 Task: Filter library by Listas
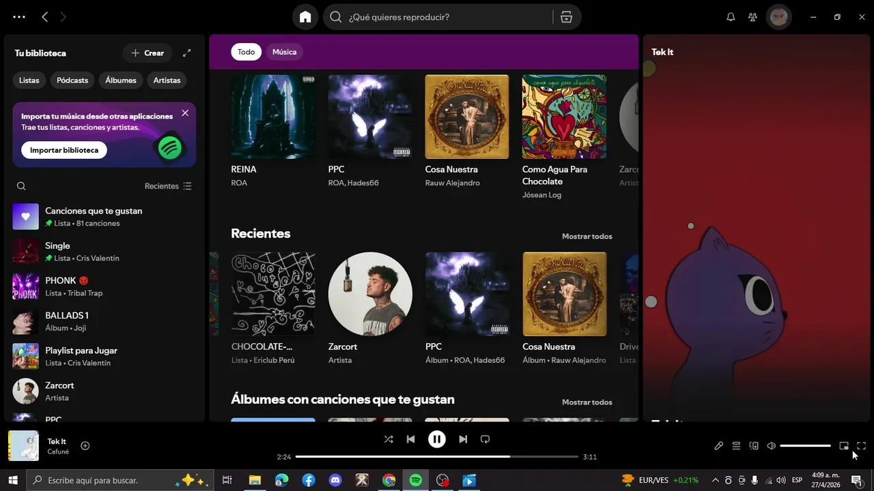(x=29, y=80)
